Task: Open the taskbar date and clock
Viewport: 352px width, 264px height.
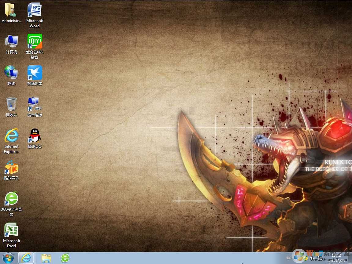Action: (336, 258)
